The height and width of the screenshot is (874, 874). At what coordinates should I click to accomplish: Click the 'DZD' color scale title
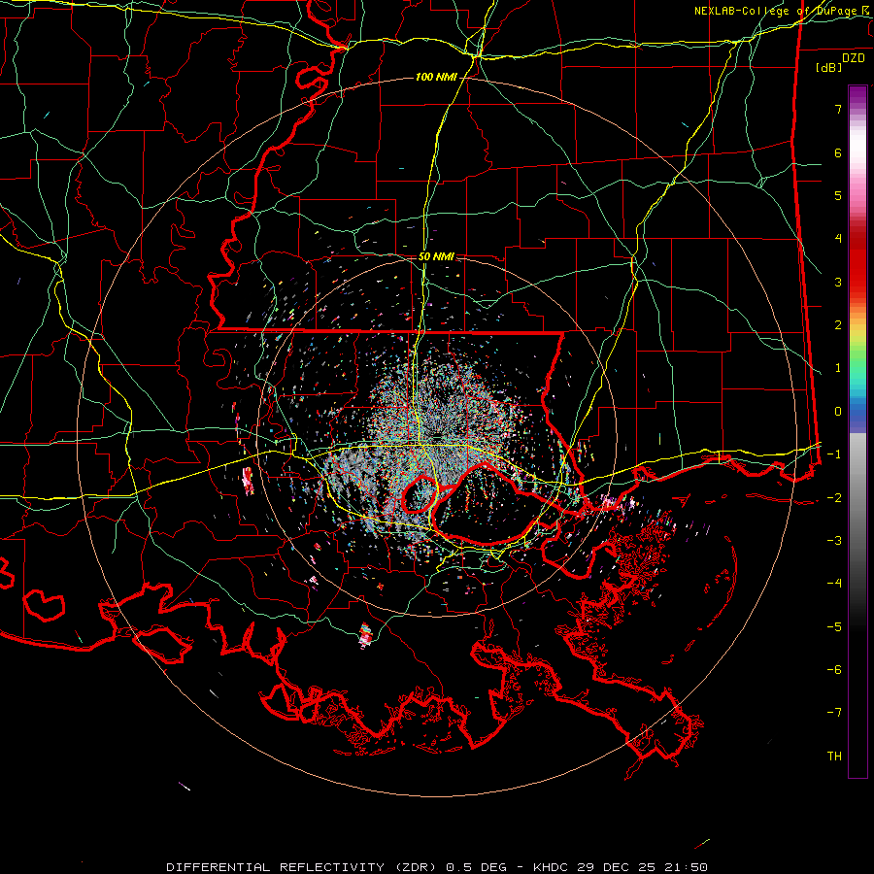click(854, 58)
